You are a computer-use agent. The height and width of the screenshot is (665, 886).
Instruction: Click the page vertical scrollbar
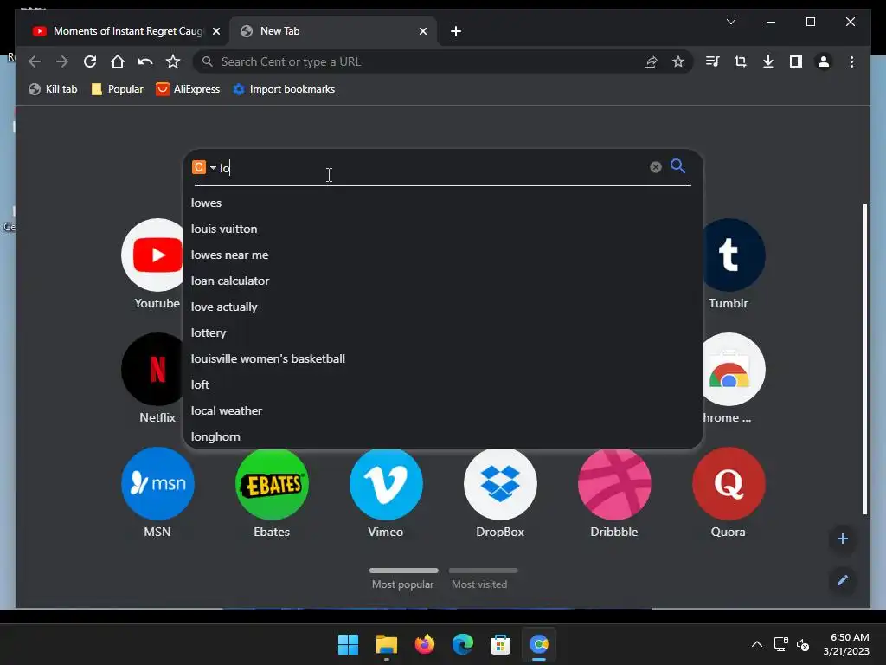(864, 359)
